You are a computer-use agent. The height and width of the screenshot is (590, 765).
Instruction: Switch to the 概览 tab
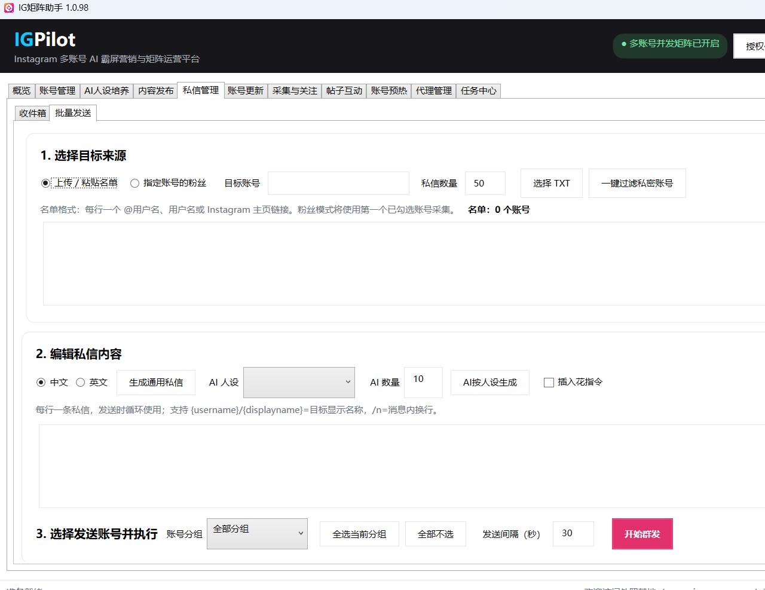click(22, 90)
